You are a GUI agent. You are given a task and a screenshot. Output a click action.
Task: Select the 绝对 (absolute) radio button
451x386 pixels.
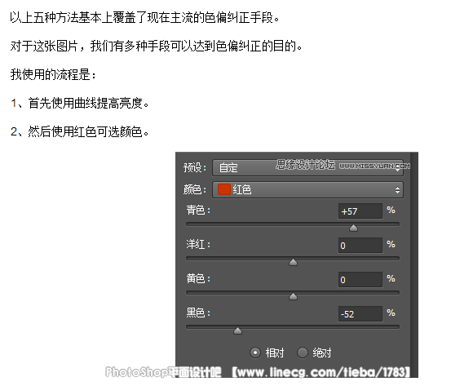click(x=303, y=353)
